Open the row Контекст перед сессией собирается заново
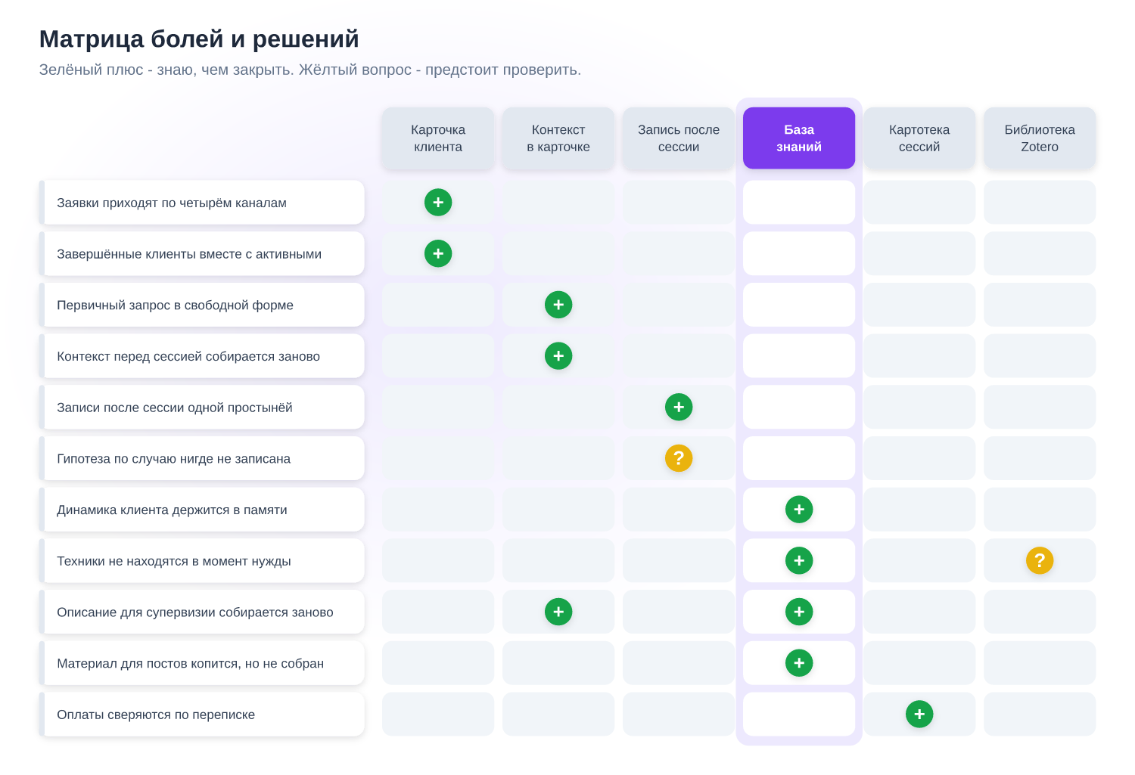The height and width of the screenshot is (775, 1135). tap(202, 356)
